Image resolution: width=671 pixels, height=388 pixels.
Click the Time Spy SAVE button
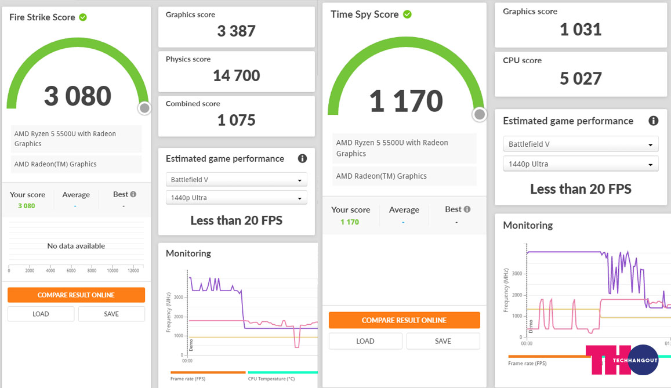click(x=443, y=341)
